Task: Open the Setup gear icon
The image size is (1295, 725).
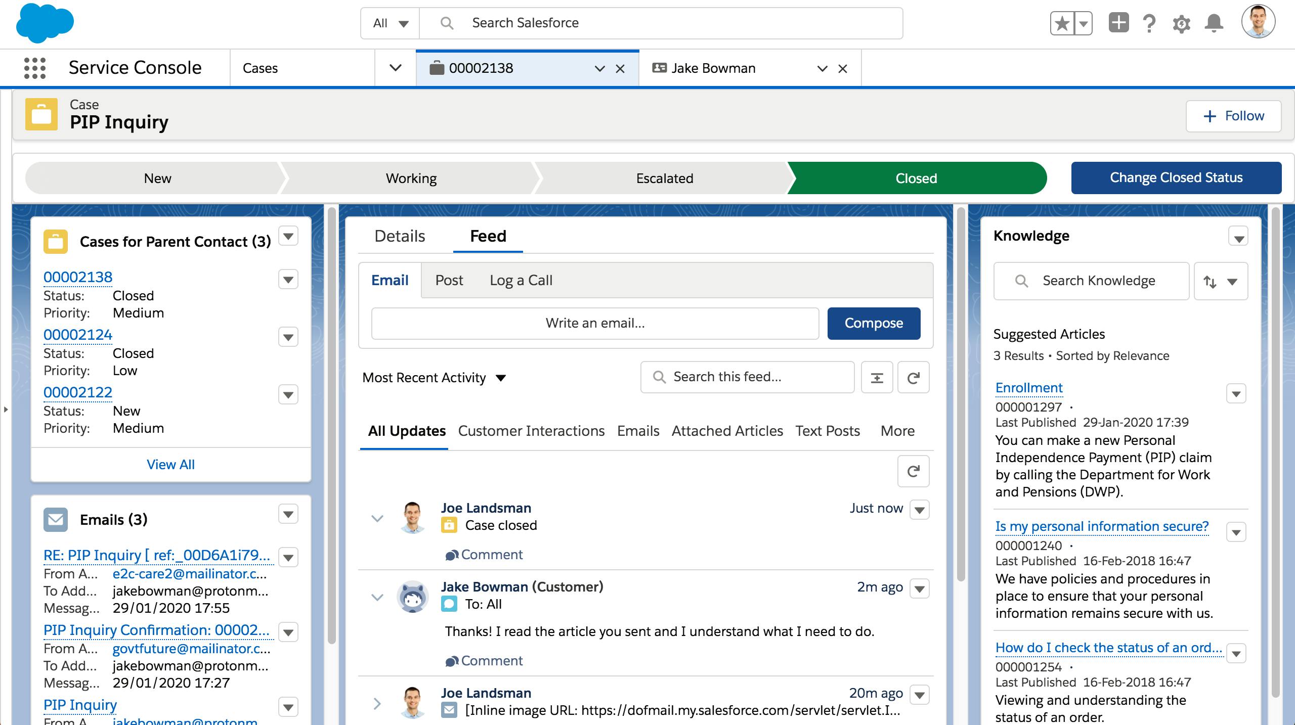Action: coord(1181,23)
